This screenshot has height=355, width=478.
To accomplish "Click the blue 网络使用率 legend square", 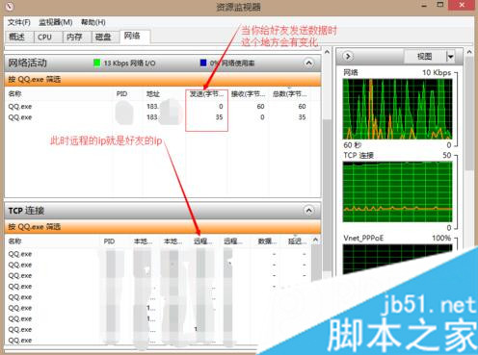I will tap(203, 63).
